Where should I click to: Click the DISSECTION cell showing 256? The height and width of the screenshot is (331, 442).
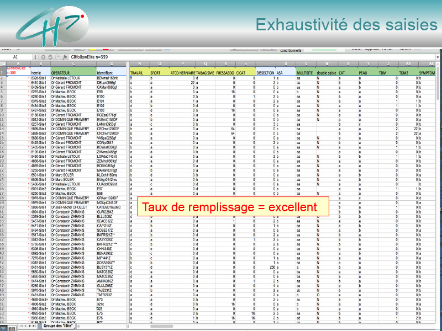(266, 268)
